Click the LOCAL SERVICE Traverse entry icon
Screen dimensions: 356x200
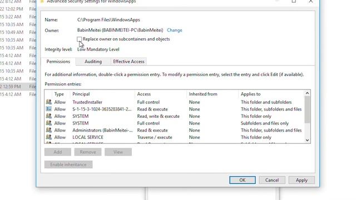(x=48, y=137)
